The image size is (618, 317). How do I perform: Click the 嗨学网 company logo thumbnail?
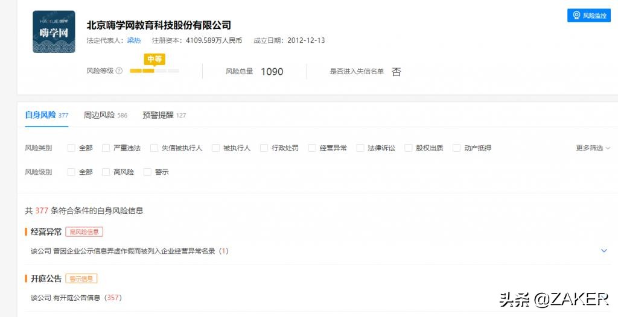point(54,32)
